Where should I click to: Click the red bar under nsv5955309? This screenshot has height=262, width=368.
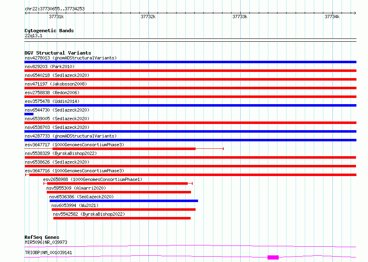click(119, 192)
